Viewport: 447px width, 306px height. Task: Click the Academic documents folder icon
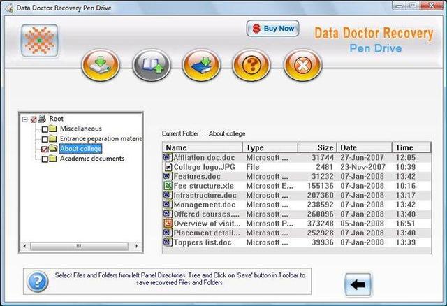tap(53, 159)
